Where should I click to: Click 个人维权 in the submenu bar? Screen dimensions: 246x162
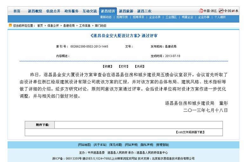click(x=220, y=17)
